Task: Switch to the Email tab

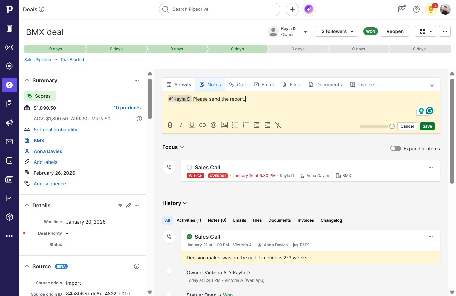Action: (264, 85)
